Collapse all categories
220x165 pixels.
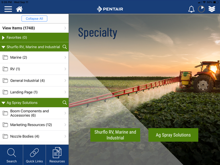pyautogui.click(x=34, y=18)
